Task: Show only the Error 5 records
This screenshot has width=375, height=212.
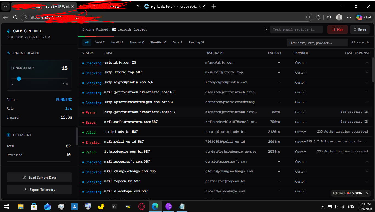Action: 177,42
